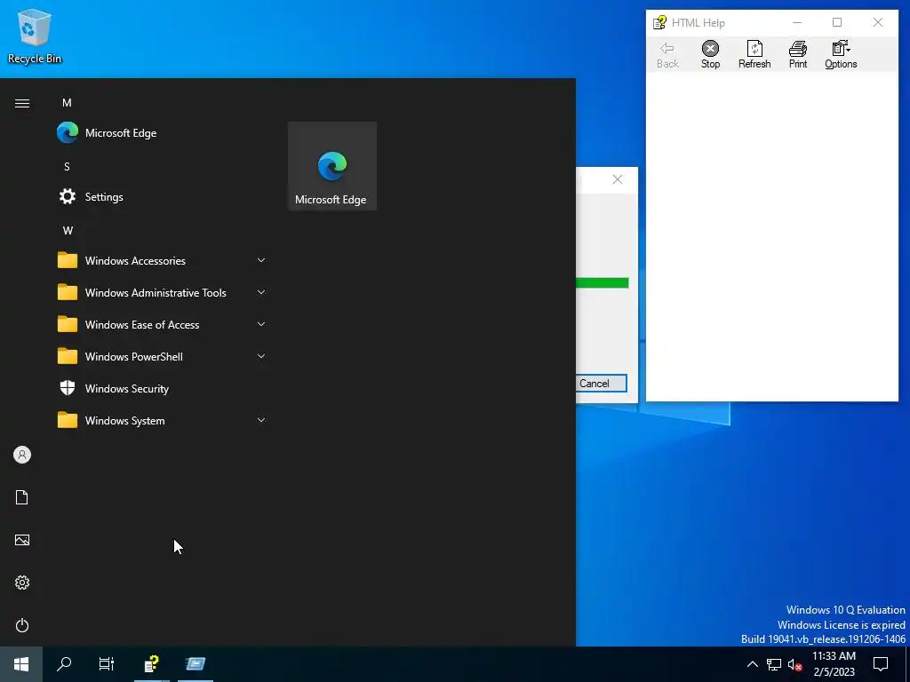
Task: Close the HTML Help window
Action: click(877, 22)
